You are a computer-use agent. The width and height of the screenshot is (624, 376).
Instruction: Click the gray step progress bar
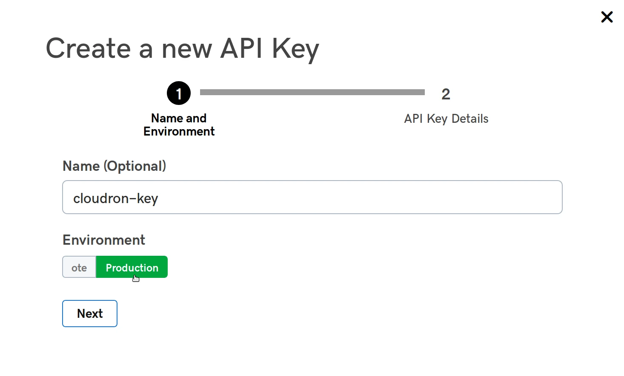pyautogui.click(x=312, y=92)
